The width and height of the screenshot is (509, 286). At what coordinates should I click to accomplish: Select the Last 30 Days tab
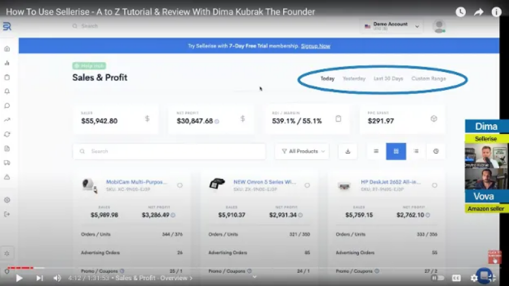pos(388,78)
